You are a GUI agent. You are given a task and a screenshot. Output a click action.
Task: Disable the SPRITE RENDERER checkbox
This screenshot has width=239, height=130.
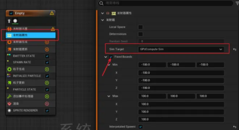[47, 110]
